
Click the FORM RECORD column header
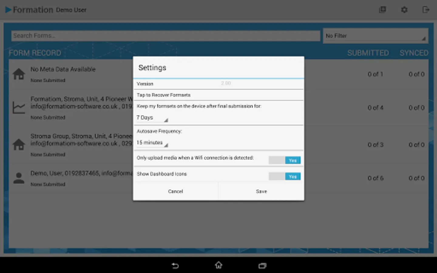(x=35, y=53)
